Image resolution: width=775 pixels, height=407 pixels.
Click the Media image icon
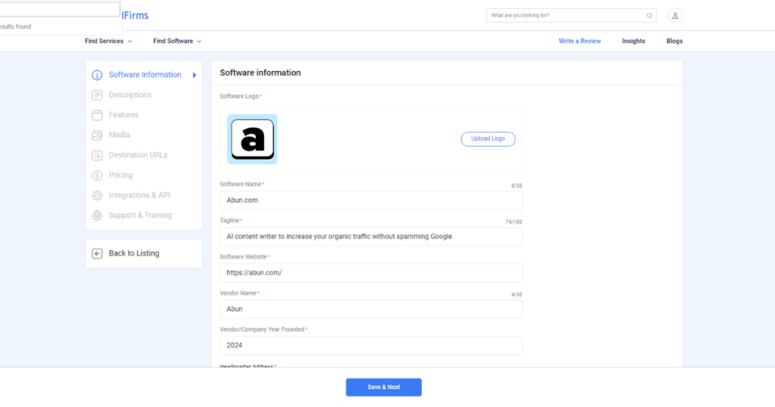pos(97,135)
